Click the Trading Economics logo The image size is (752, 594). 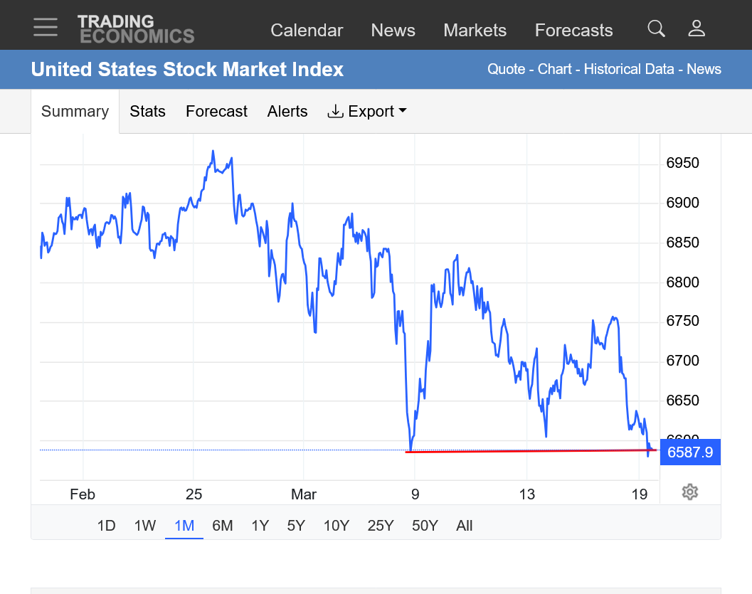tap(135, 29)
